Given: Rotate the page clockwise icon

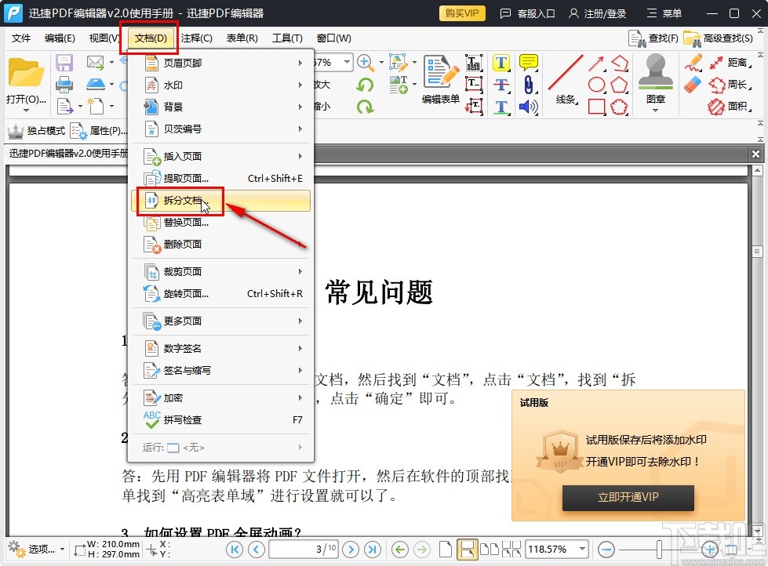Looking at the screenshot, I should 365,107.
